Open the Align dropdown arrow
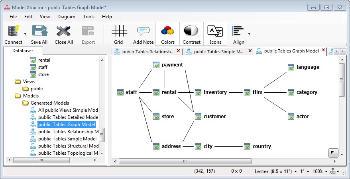Screen dimensions: 350x179 (250, 34)
